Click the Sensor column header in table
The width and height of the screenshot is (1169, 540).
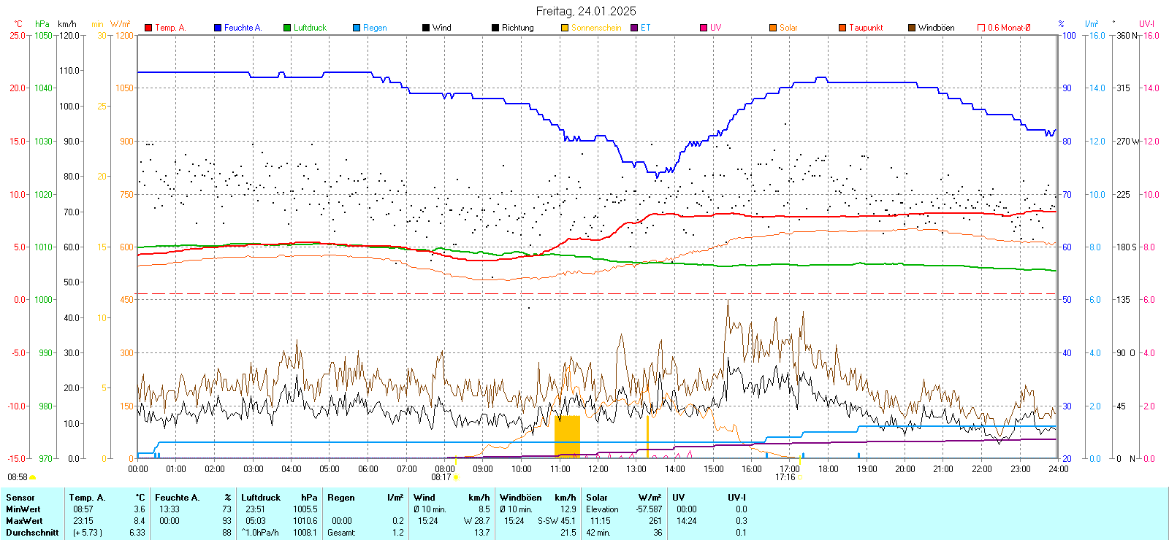tap(20, 498)
